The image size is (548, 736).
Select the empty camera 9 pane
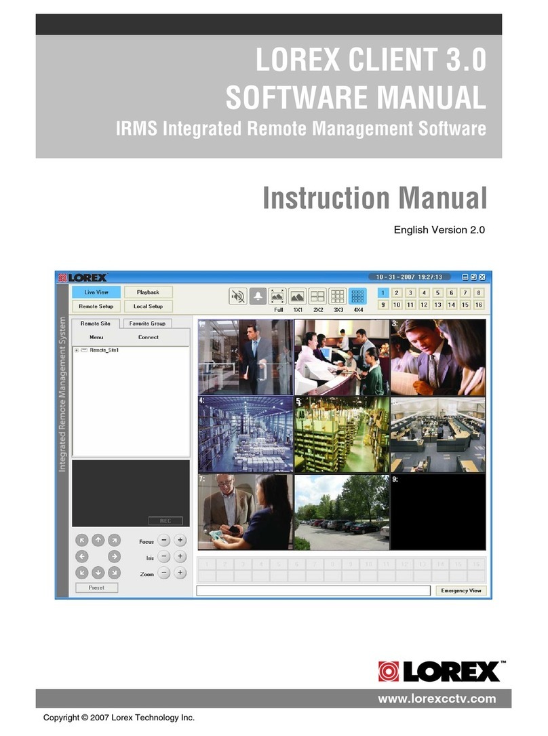tap(438, 511)
